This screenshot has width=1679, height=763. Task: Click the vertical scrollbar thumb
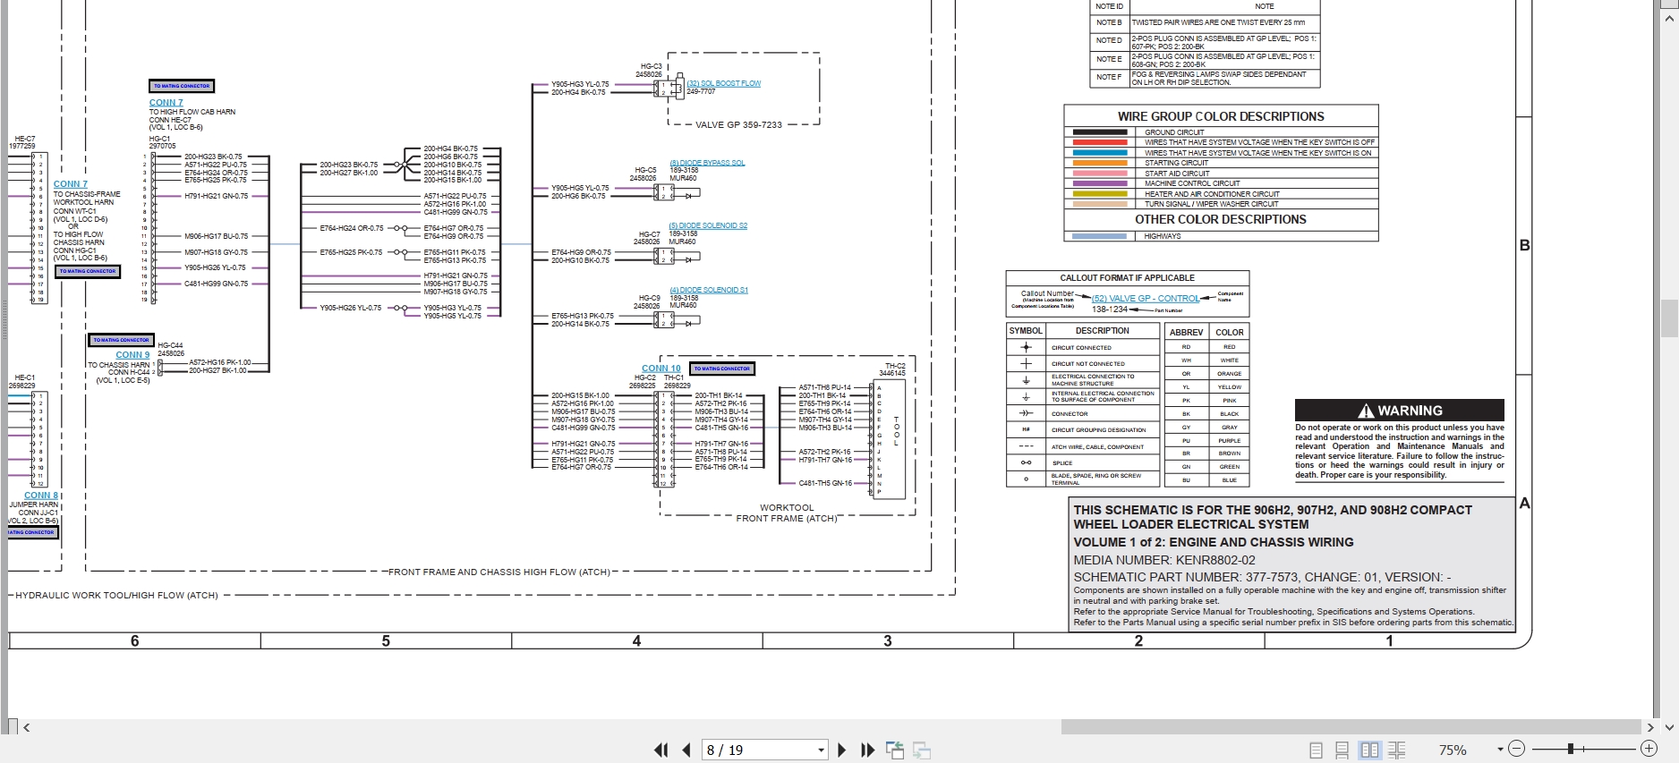click(1669, 318)
